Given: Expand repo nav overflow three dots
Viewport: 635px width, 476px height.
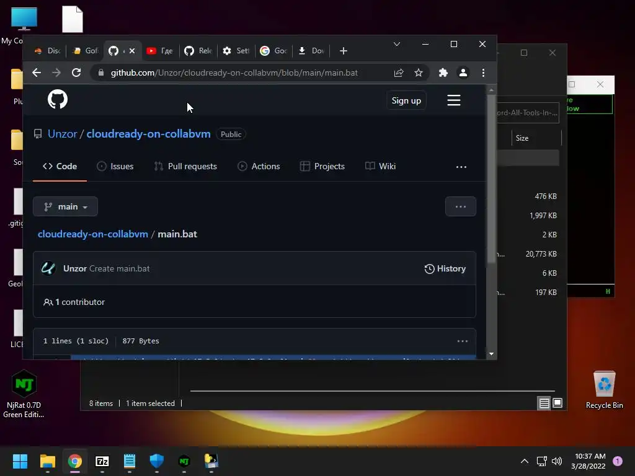Looking at the screenshot, I should [x=461, y=167].
